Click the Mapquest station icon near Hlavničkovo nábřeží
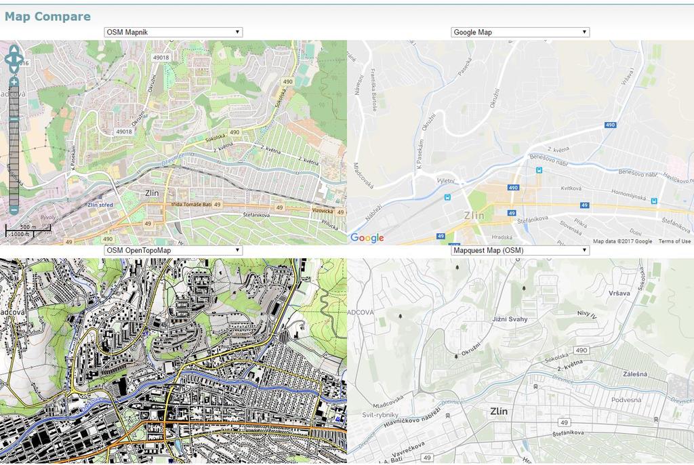The width and height of the screenshot is (694, 465). click(x=448, y=416)
